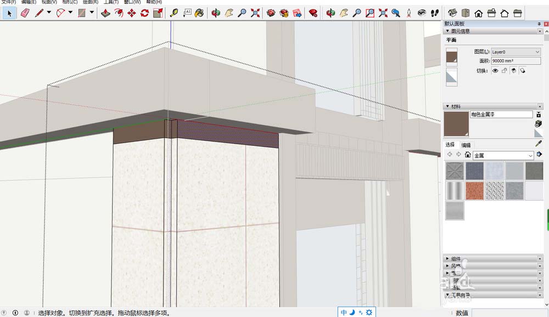Screen dimensions: 549x317
Task: Click the first Zoom Extents icon
Action: pyautogui.click(x=255, y=13)
